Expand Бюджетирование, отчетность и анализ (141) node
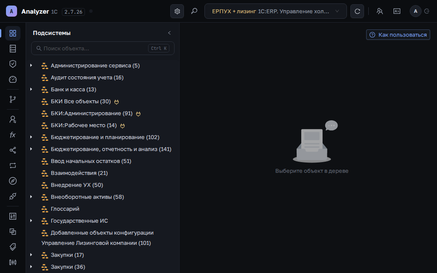The image size is (437, 273). (x=31, y=149)
